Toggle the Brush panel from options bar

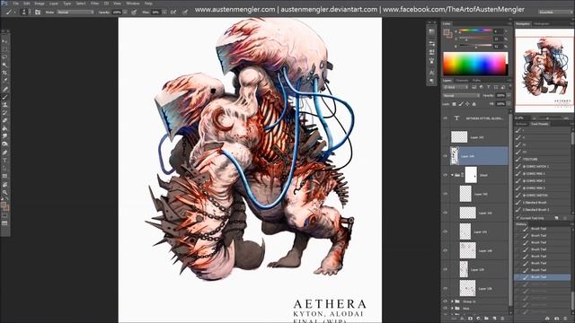[x=38, y=12]
